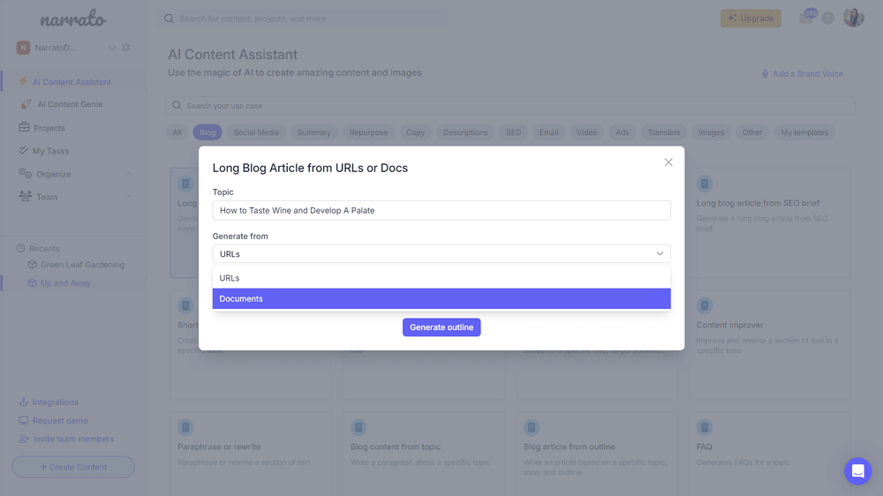Click the Search your use case field

[510, 106]
